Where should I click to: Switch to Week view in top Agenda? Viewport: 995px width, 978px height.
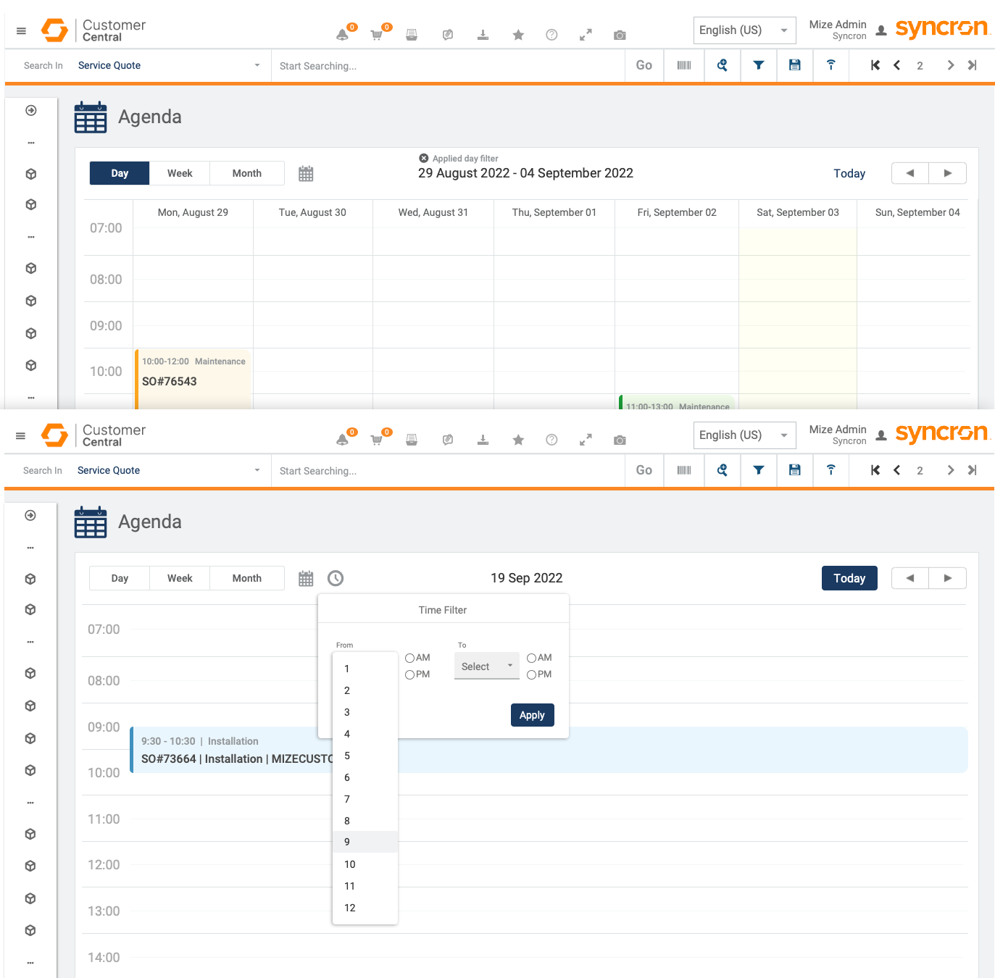click(180, 173)
